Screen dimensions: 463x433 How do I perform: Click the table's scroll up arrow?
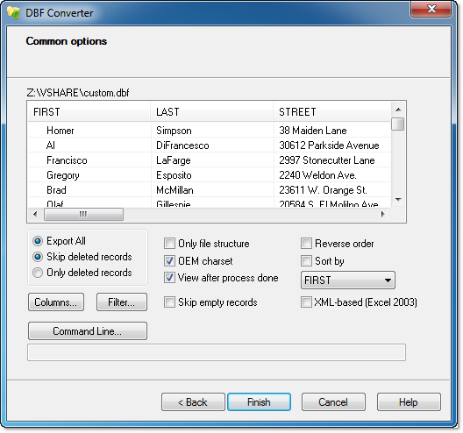tap(398, 110)
